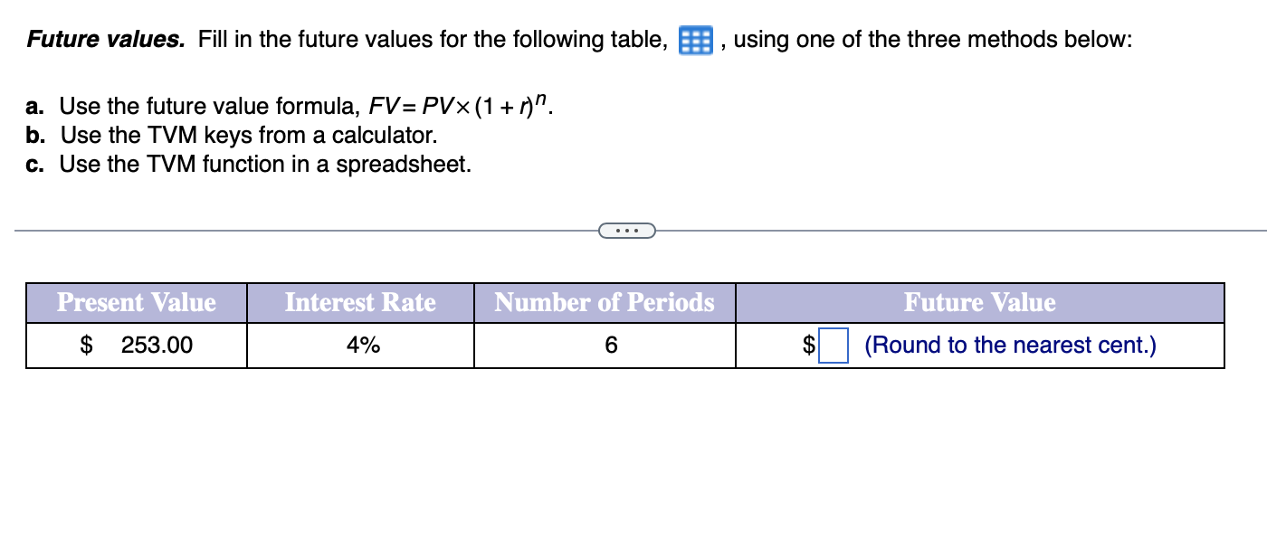The height and width of the screenshot is (559, 1267).
Task: Click the Future Value answer input box
Action: point(833,345)
